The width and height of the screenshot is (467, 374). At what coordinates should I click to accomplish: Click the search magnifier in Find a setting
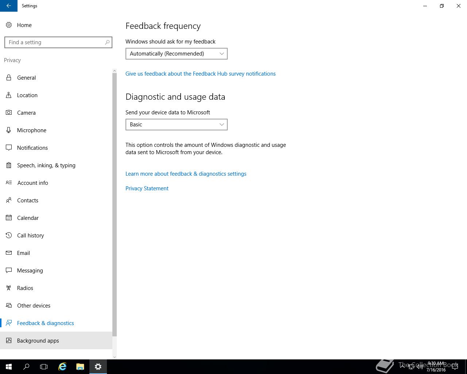107,42
